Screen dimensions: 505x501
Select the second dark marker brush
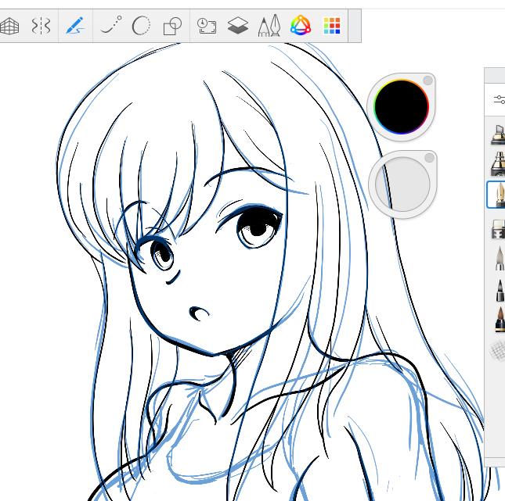498,163
